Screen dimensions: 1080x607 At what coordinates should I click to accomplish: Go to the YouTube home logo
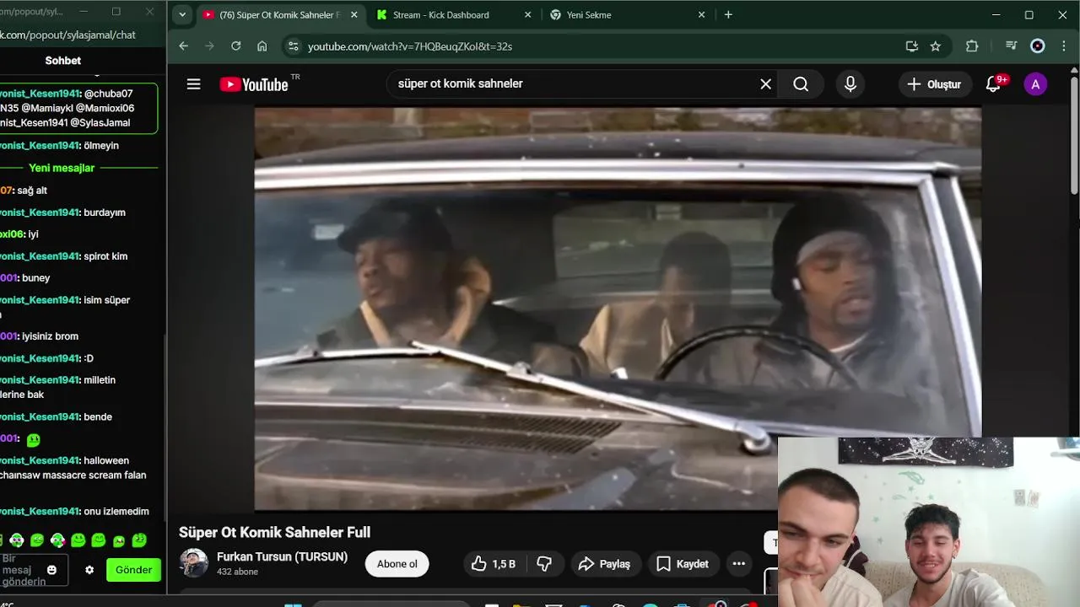point(254,84)
